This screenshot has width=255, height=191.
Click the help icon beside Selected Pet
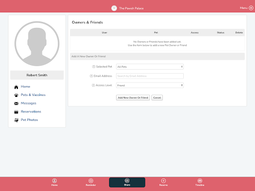point(94,67)
